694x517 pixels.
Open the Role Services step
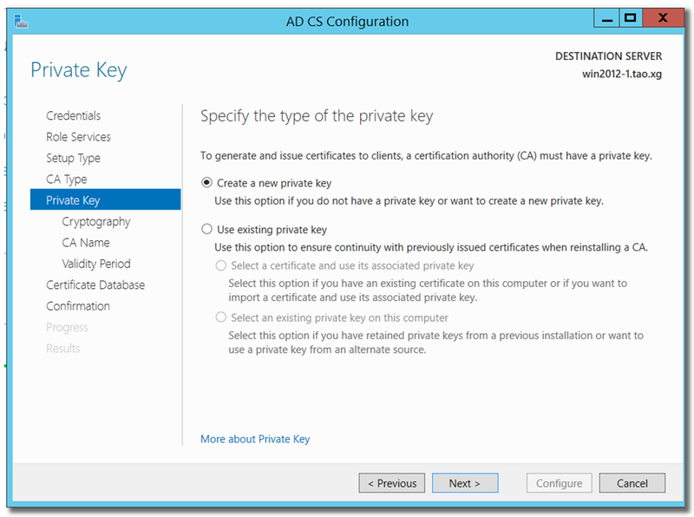point(78,137)
